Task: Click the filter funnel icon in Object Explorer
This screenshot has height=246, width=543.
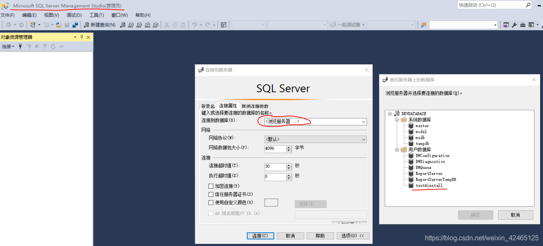Action: coord(45,46)
